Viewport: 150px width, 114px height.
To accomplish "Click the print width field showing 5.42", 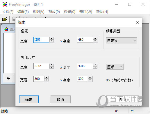I will pyautogui.click(x=41, y=66).
